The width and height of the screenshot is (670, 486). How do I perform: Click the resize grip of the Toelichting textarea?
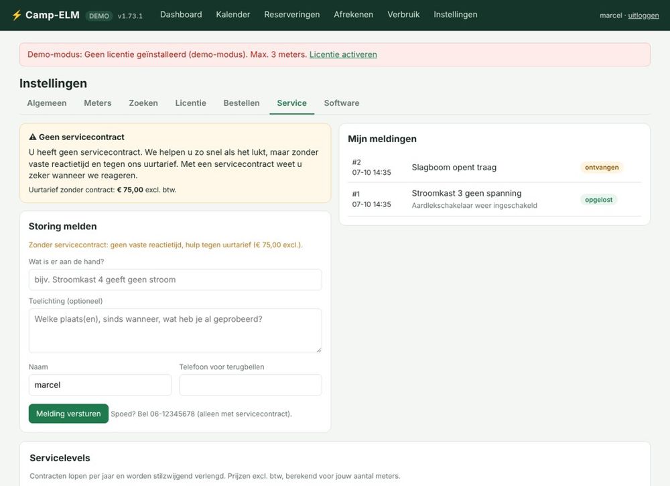tap(319, 350)
